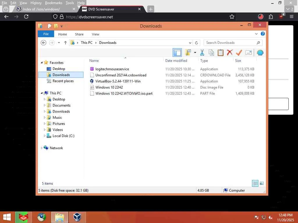Go up one folder level
The height and width of the screenshot is (223, 298).
tap(65, 43)
